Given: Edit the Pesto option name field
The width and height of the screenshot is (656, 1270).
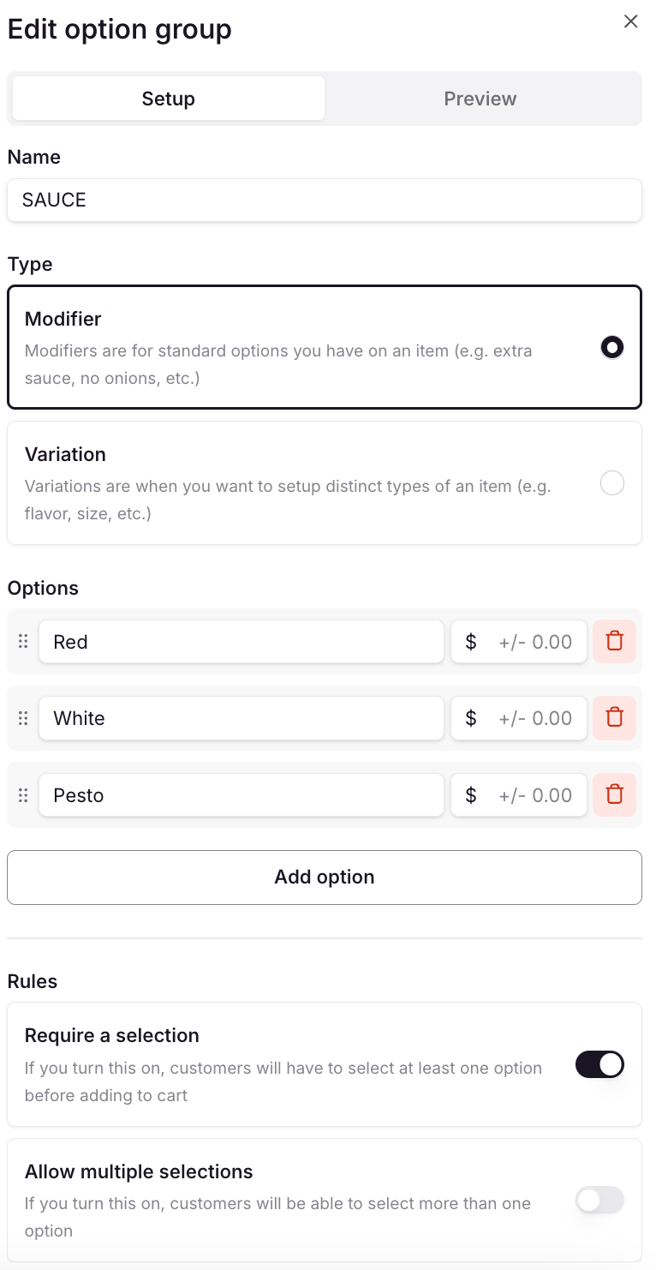Looking at the screenshot, I should 242,795.
